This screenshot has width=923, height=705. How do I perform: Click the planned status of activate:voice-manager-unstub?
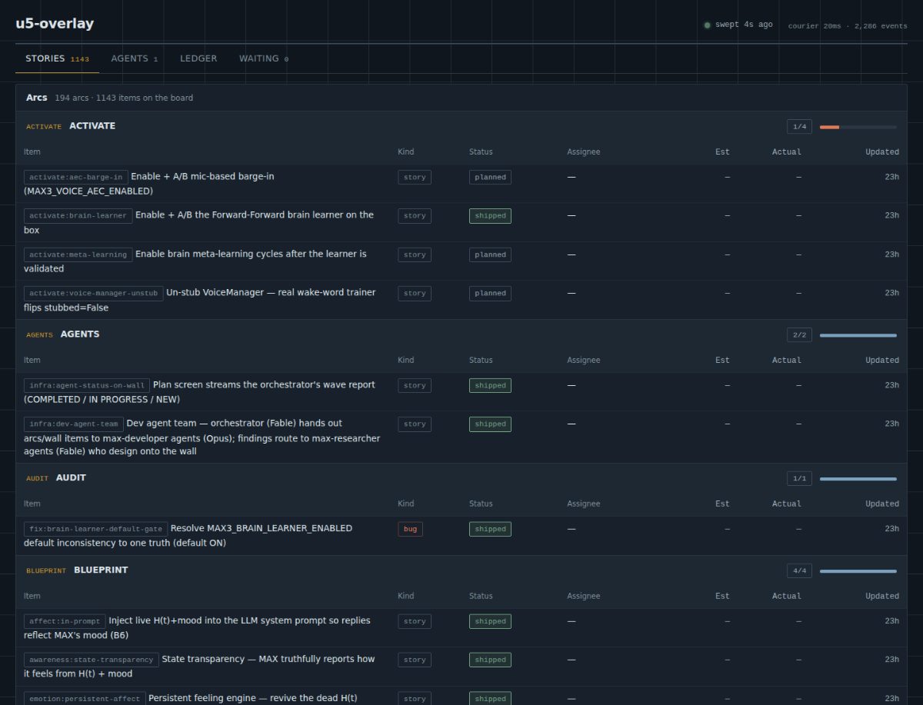point(490,293)
